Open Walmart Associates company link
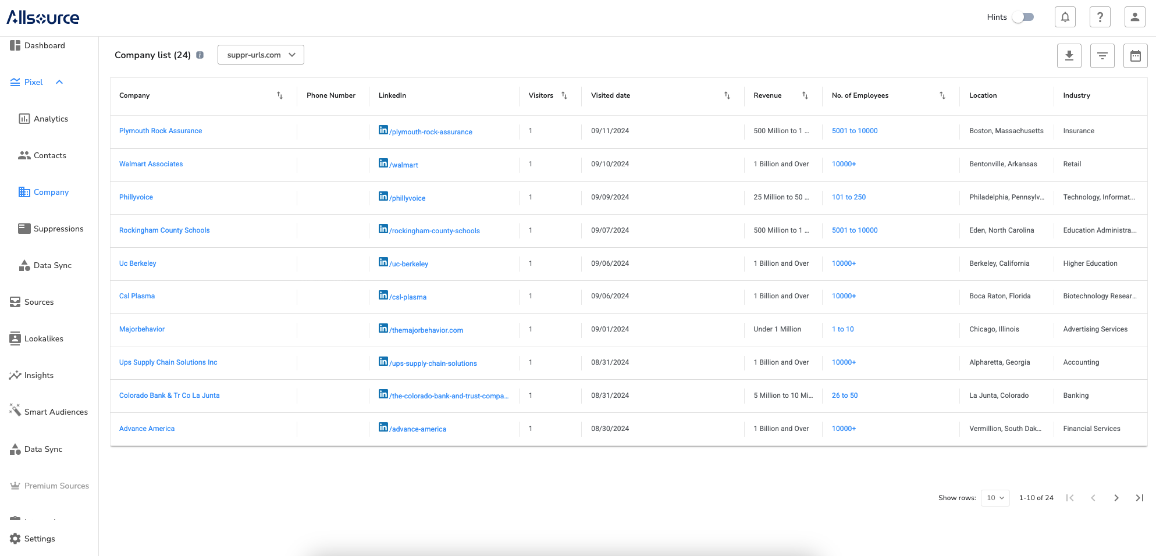Image resolution: width=1156 pixels, height=556 pixels. [151, 164]
